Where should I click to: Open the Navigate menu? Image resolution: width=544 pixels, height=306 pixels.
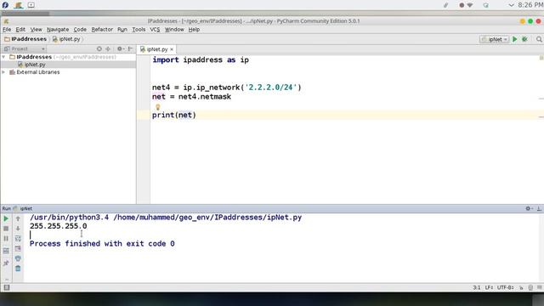[x=58, y=30]
